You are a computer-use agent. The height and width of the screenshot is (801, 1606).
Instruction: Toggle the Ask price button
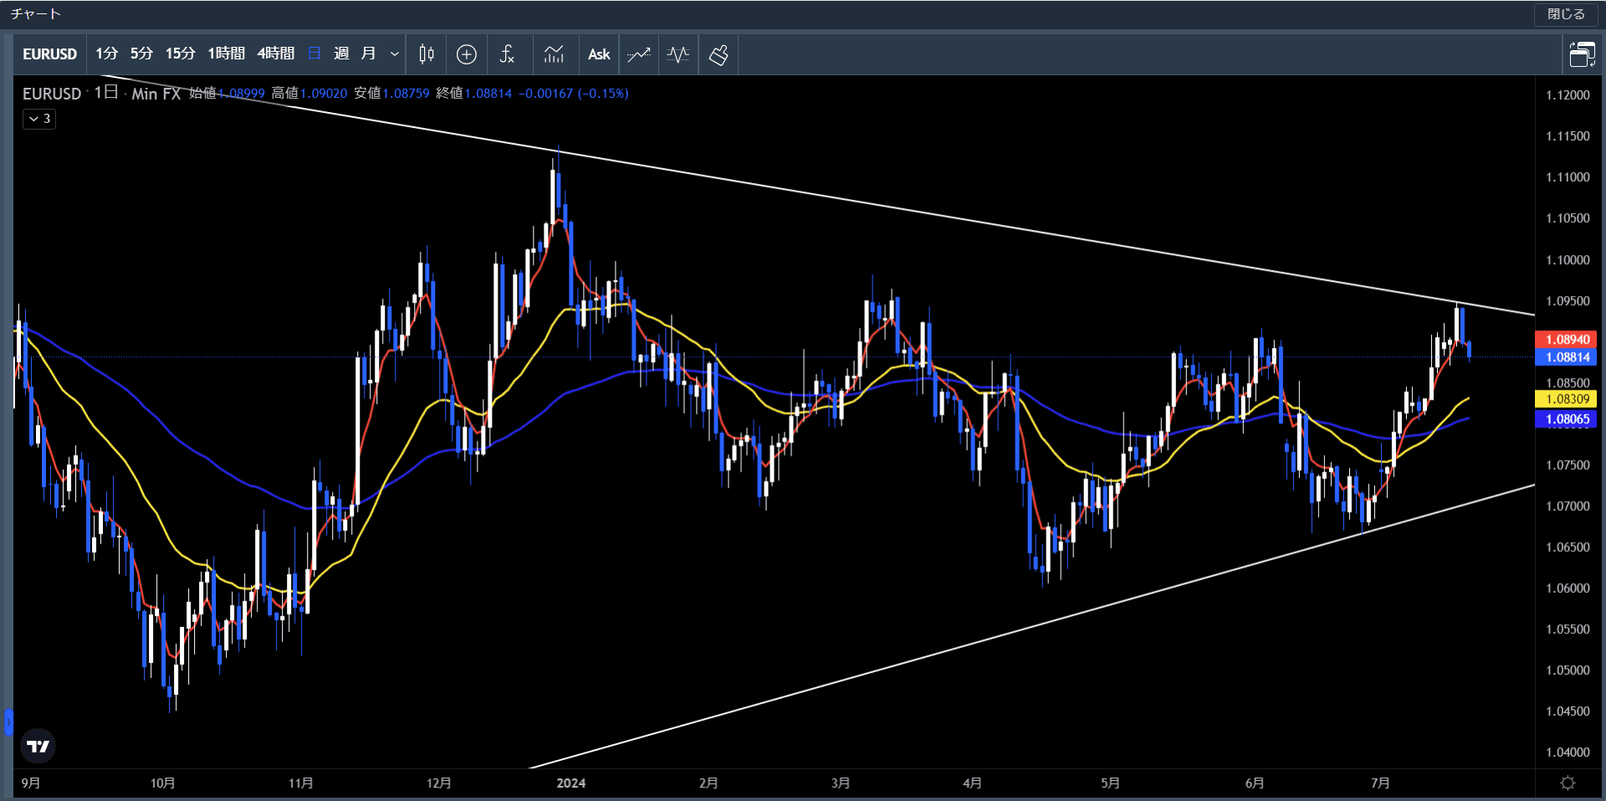[599, 54]
